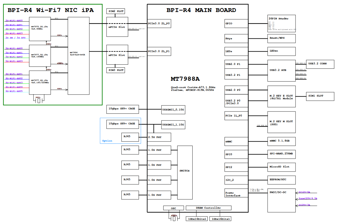This screenshot has height=222, width=339.
Task: Select the 6G-WiFi-ANT4 antenna label
Action: [x=14, y=87]
